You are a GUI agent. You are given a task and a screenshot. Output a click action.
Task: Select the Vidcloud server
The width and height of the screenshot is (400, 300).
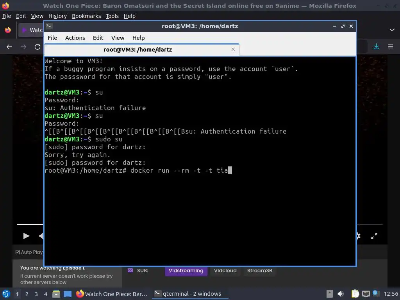(225, 271)
